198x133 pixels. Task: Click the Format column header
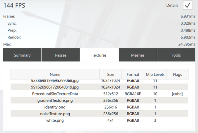133,74
